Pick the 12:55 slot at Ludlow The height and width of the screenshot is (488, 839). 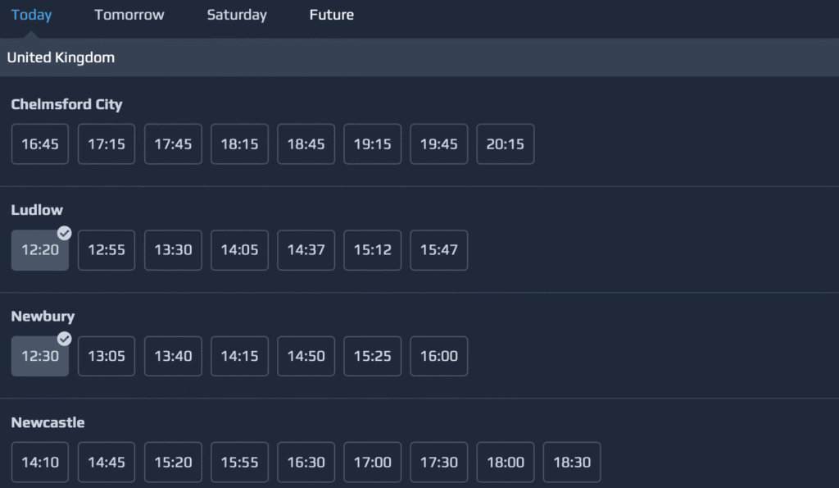(106, 250)
